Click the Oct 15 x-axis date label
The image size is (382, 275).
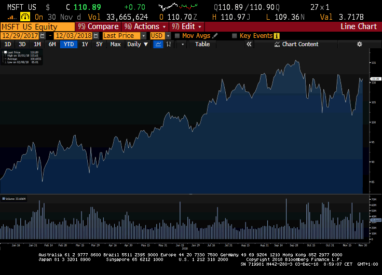coord(311,245)
